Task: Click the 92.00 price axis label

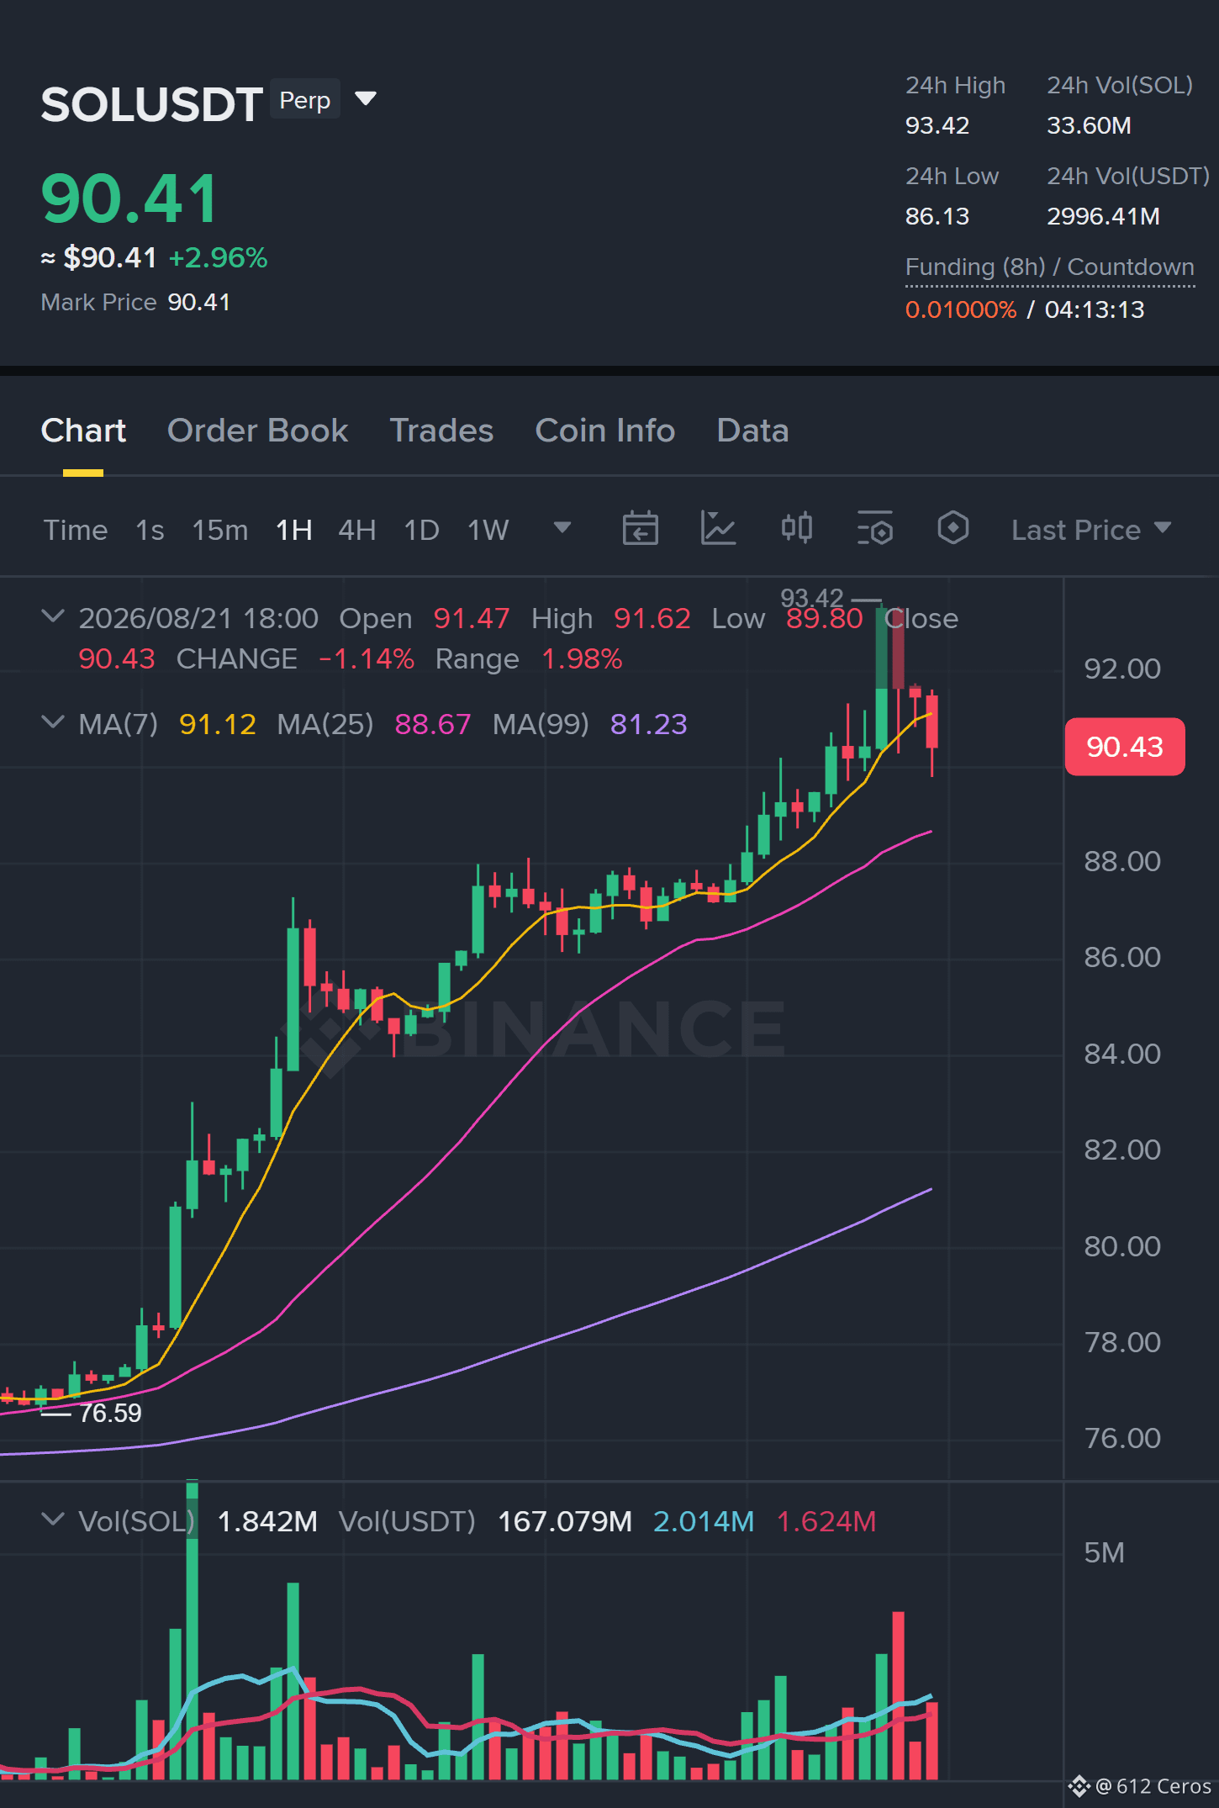Action: tap(1122, 669)
